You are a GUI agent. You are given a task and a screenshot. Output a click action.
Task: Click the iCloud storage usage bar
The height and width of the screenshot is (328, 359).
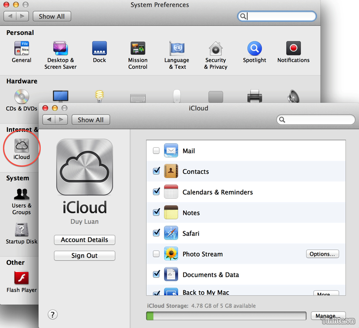tap(226, 316)
